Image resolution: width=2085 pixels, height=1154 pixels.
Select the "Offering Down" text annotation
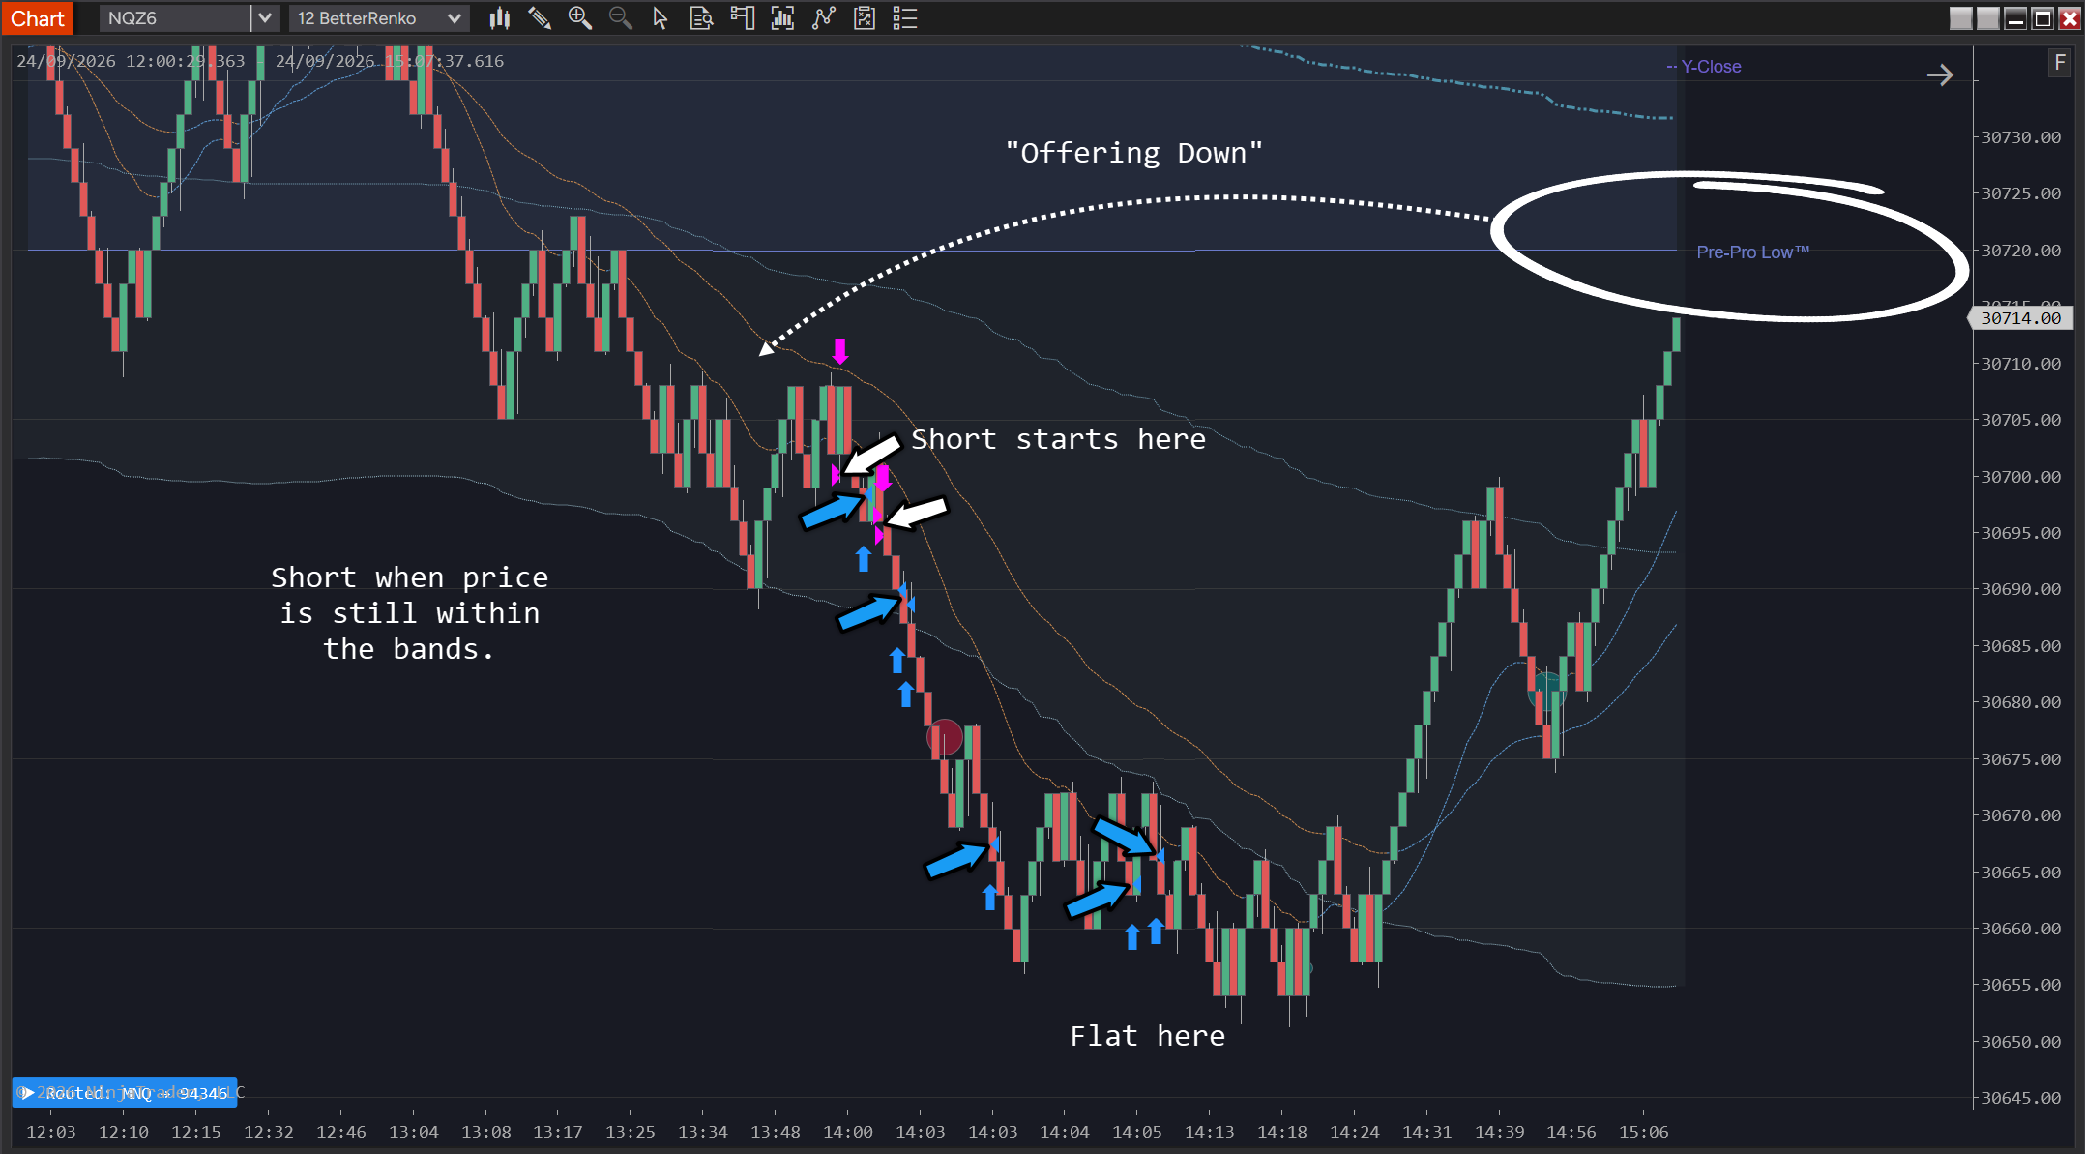(1133, 153)
